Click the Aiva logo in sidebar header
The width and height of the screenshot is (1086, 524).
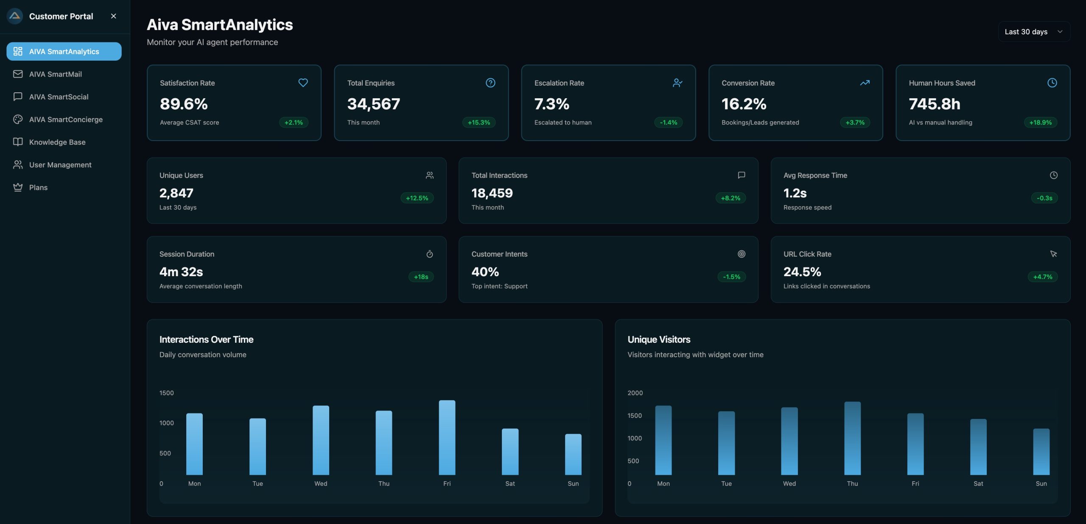point(15,16)
